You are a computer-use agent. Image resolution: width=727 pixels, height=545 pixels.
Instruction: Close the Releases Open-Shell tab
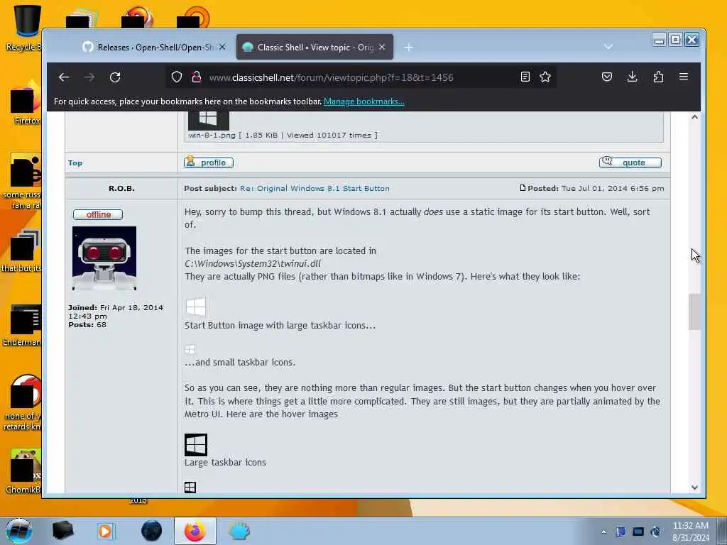(x=222, y=48)
